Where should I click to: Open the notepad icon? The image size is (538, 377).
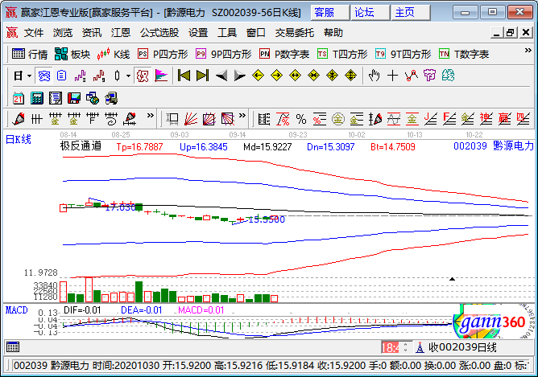(56, 98)
